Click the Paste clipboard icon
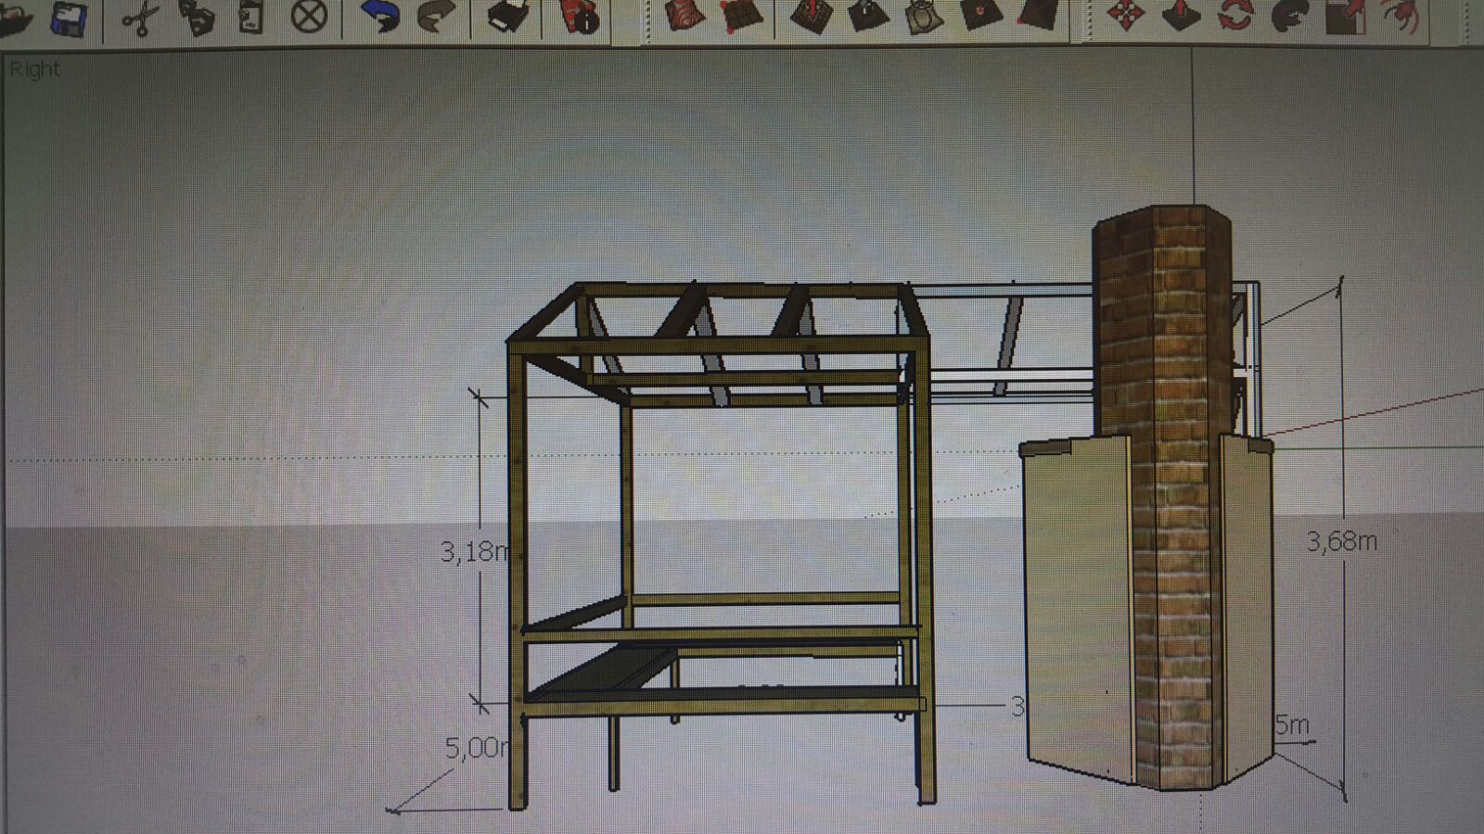Image resolution: width=1484 pixels, height=834 pixels. (250, 18)
